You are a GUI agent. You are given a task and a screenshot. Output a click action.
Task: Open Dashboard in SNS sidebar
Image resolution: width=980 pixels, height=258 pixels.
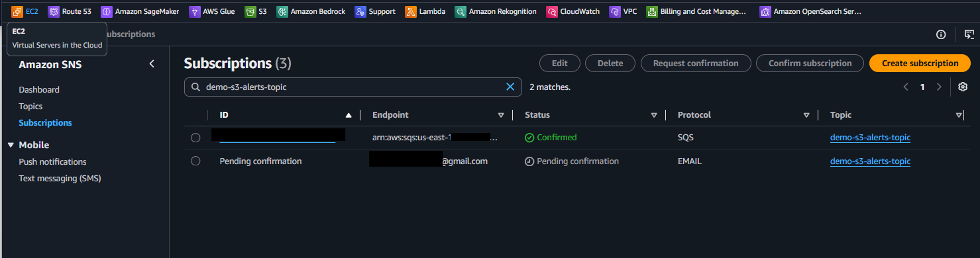pos(39,90)
